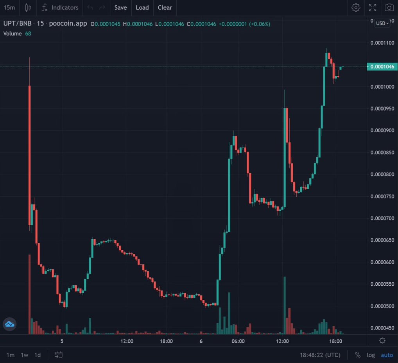Click the close value C0.0001046 in legend
This screenshot has height=363, width=398.
click(x=201, y=24)
